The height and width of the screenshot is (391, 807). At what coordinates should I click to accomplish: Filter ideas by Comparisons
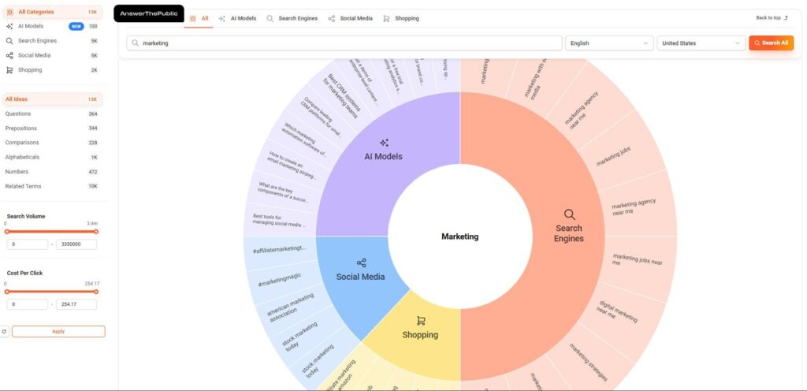pos(52,143)
